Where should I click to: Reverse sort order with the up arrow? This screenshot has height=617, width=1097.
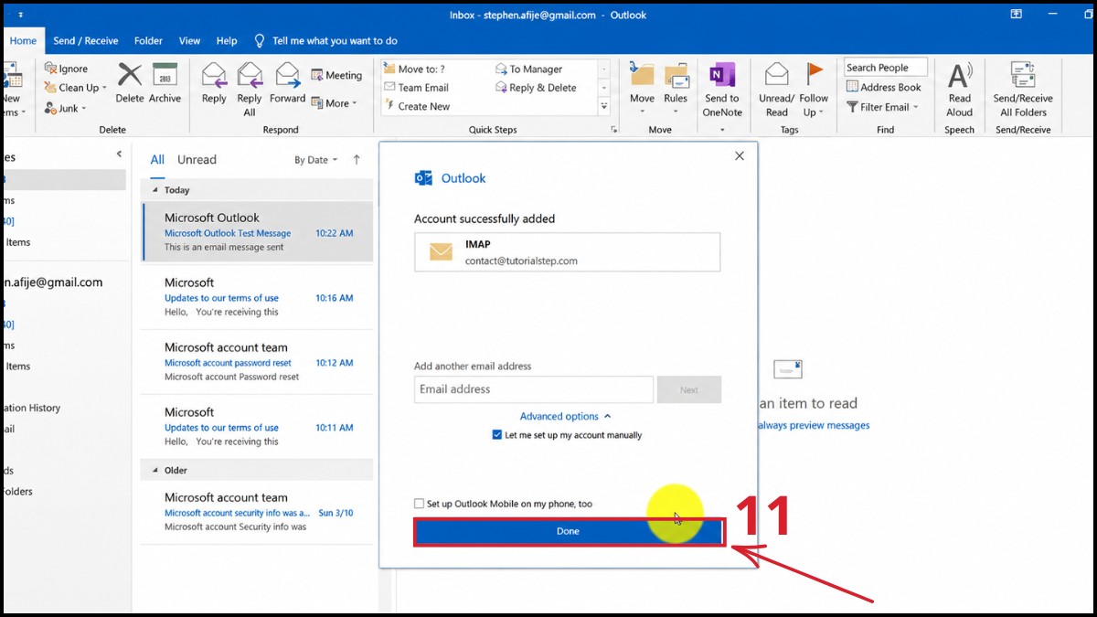(x=357, y=160)
